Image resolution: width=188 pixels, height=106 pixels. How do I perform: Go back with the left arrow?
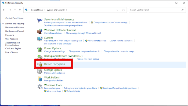[x=4, y=10]
